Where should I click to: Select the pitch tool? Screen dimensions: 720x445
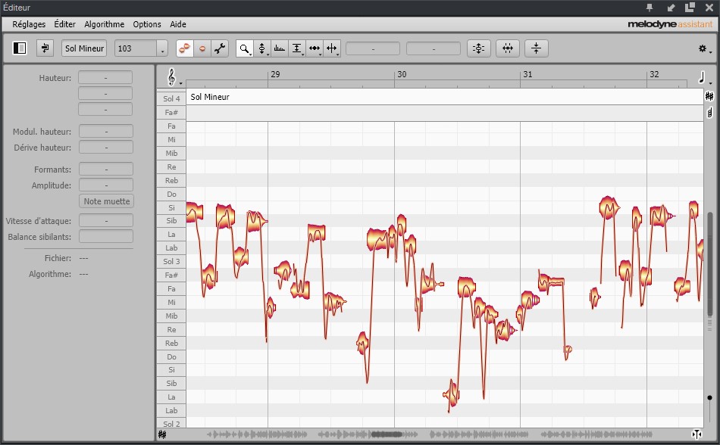(261, 48)
